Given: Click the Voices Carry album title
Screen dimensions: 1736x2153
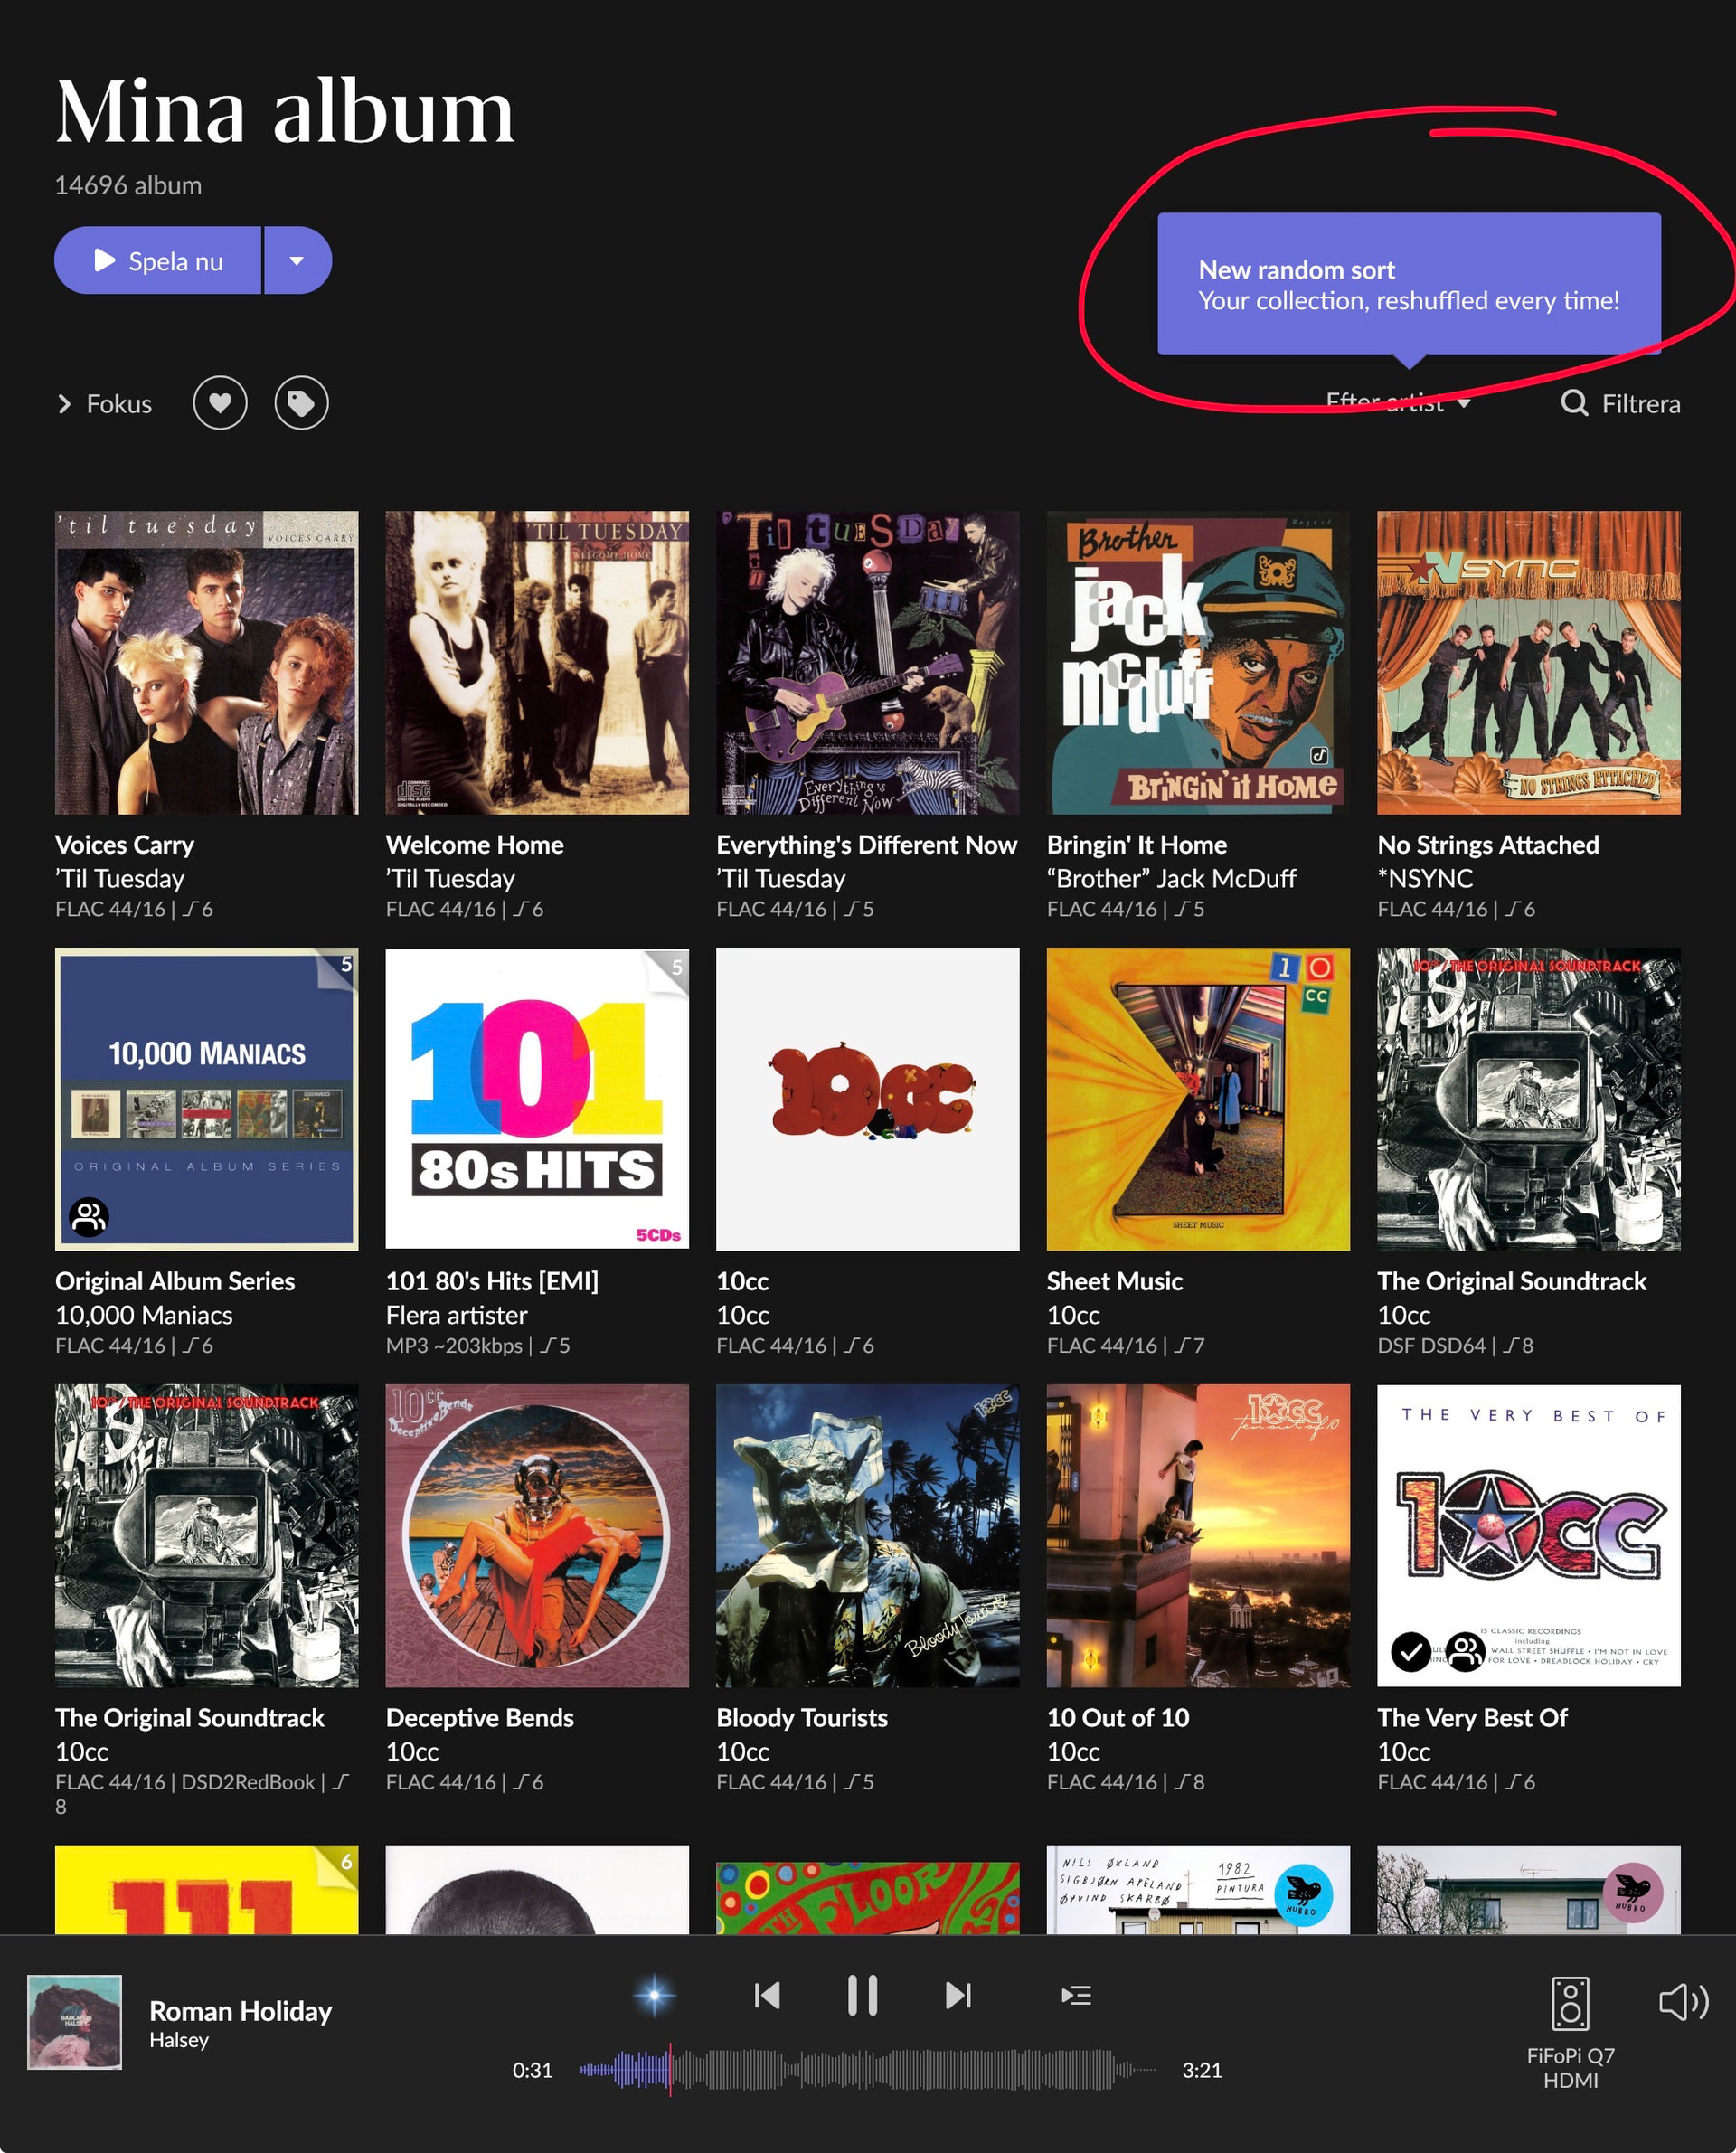Looking at the screenshot, I should 125,845.
